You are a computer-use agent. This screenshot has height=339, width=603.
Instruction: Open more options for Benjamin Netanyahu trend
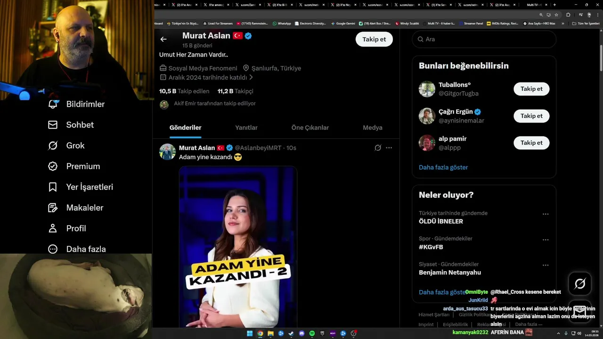click(546, 265)
